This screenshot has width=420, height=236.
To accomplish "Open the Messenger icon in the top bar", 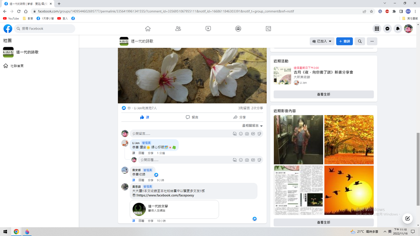I will click(x=387, y=29).
